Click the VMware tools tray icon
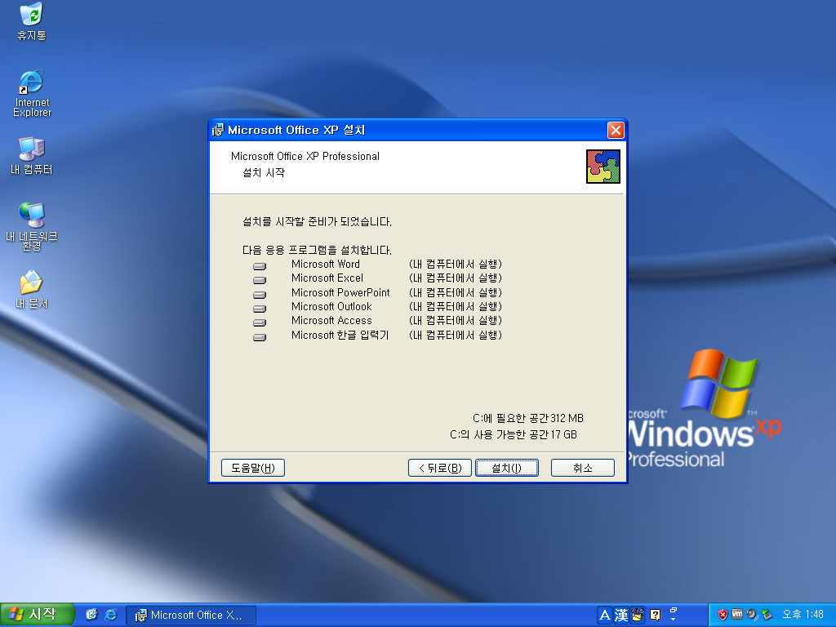Image resolution: width=836 pixels, height=627 pixels. [x=737, y=615]
